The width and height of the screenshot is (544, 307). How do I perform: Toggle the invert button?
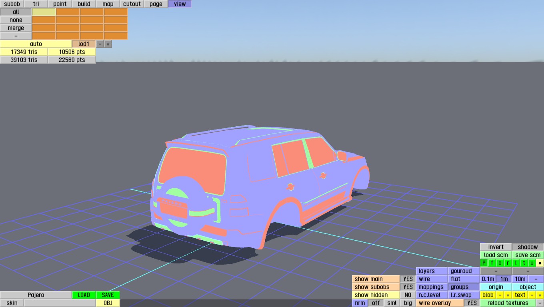tap(496, 247)
